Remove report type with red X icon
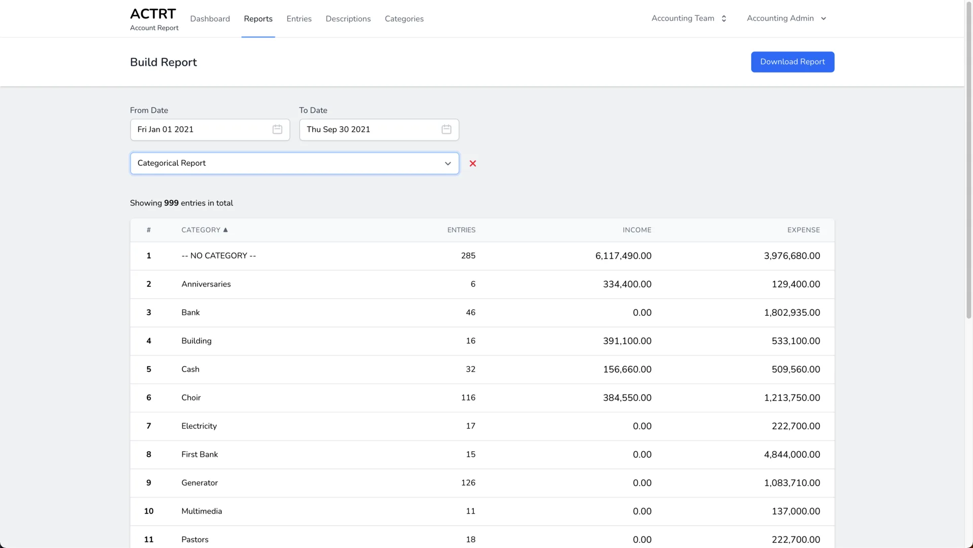Image resolution: width=973 pixels, height=548 pixels. coord(473,163)
